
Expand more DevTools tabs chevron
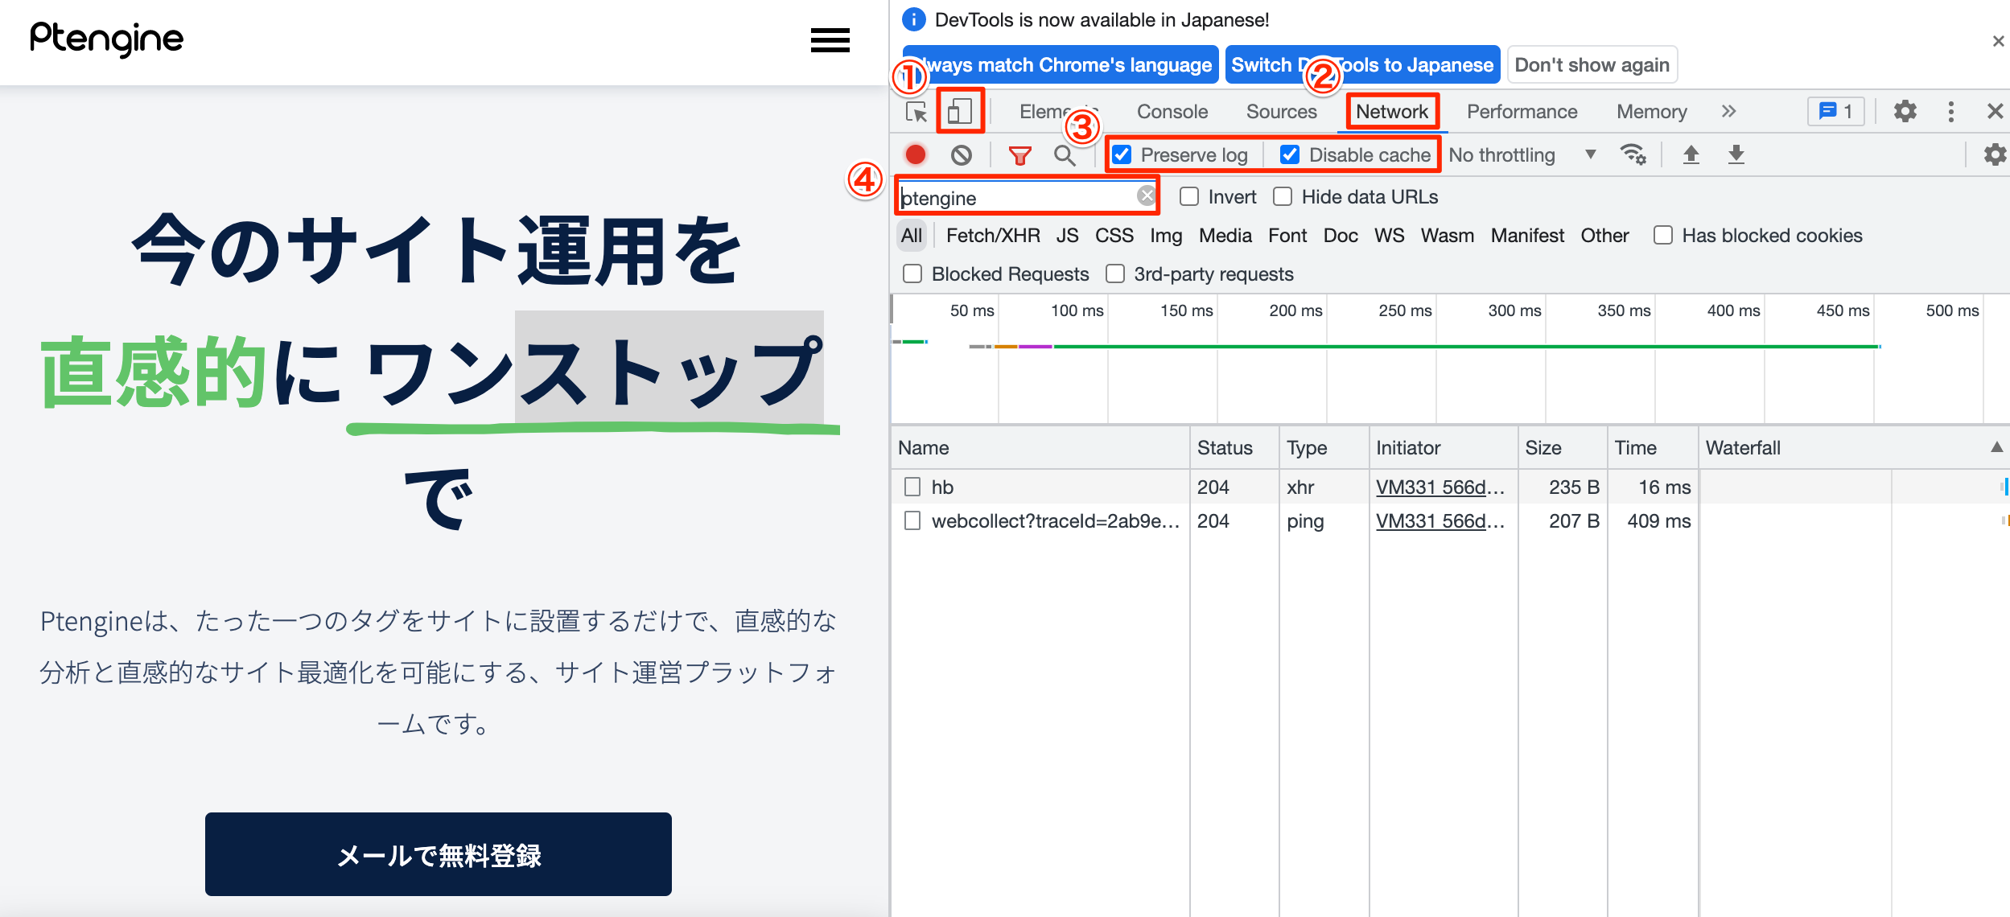click(x=1728, y=111)
